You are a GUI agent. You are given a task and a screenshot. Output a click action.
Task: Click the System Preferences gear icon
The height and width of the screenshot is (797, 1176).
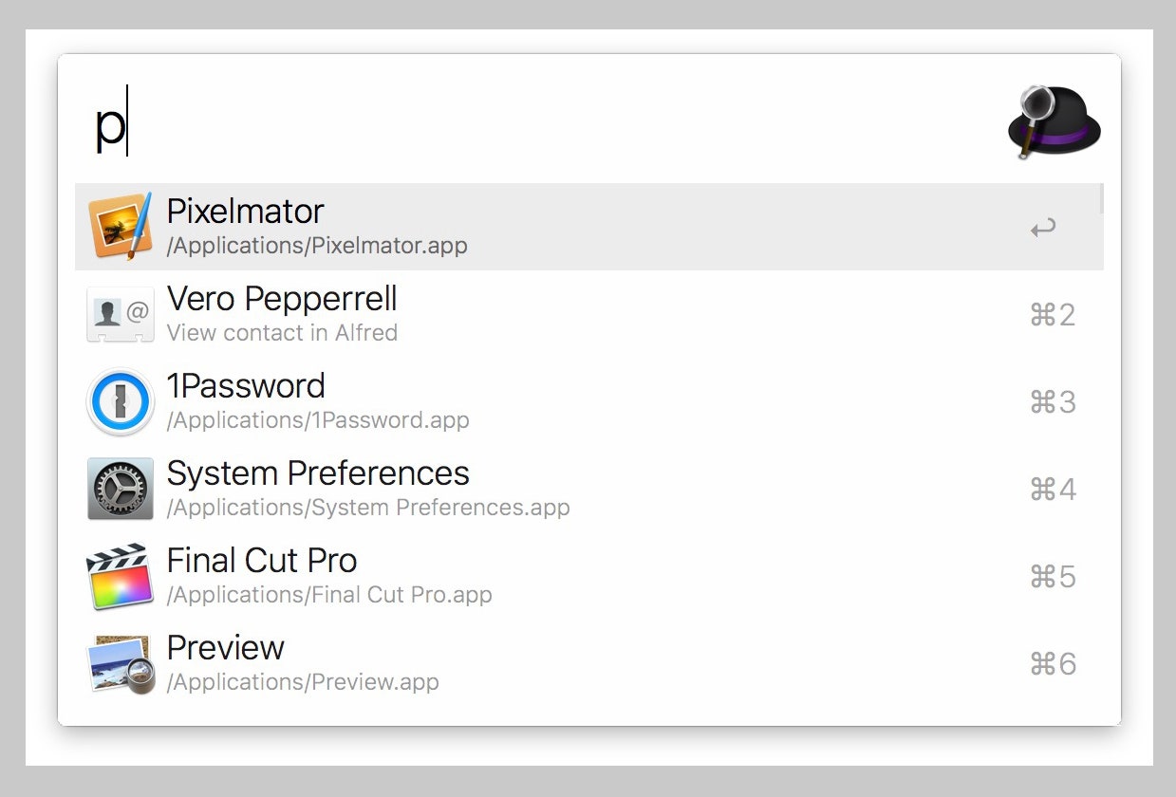(x=120, y=489)
